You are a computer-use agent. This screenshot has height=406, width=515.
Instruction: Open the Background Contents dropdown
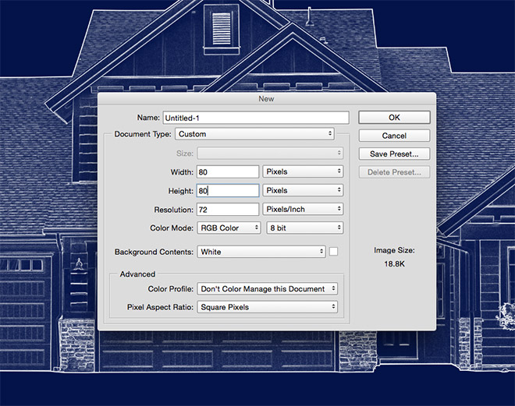[x=261, y=252]
